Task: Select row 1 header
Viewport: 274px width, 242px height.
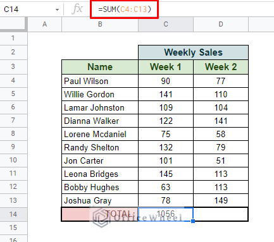Action: 13,39
